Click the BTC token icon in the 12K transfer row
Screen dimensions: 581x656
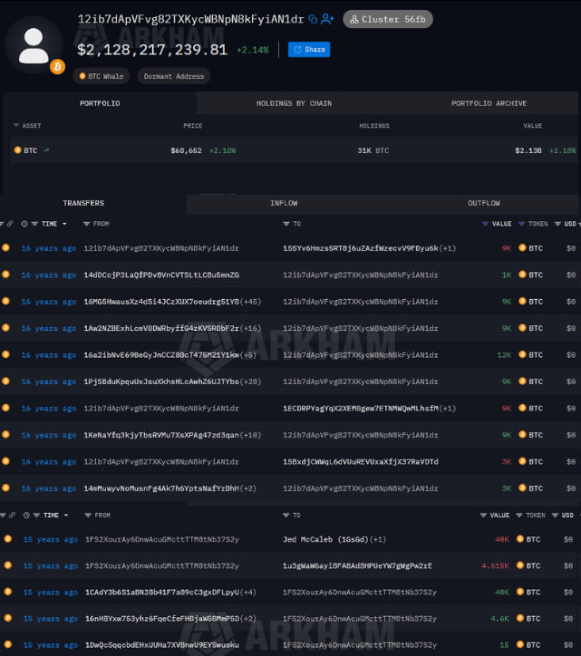pos(522,354)
